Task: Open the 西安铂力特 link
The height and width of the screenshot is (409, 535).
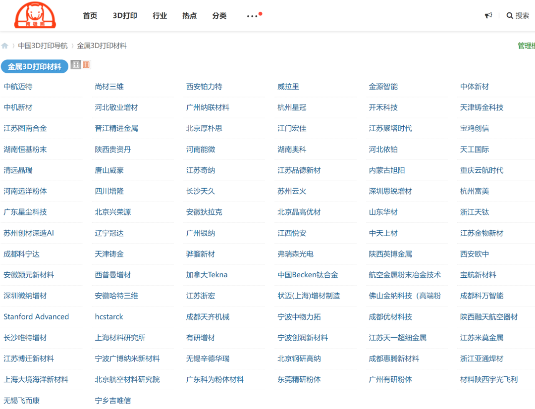Action: pyautogui.click(x=204, y=87)
